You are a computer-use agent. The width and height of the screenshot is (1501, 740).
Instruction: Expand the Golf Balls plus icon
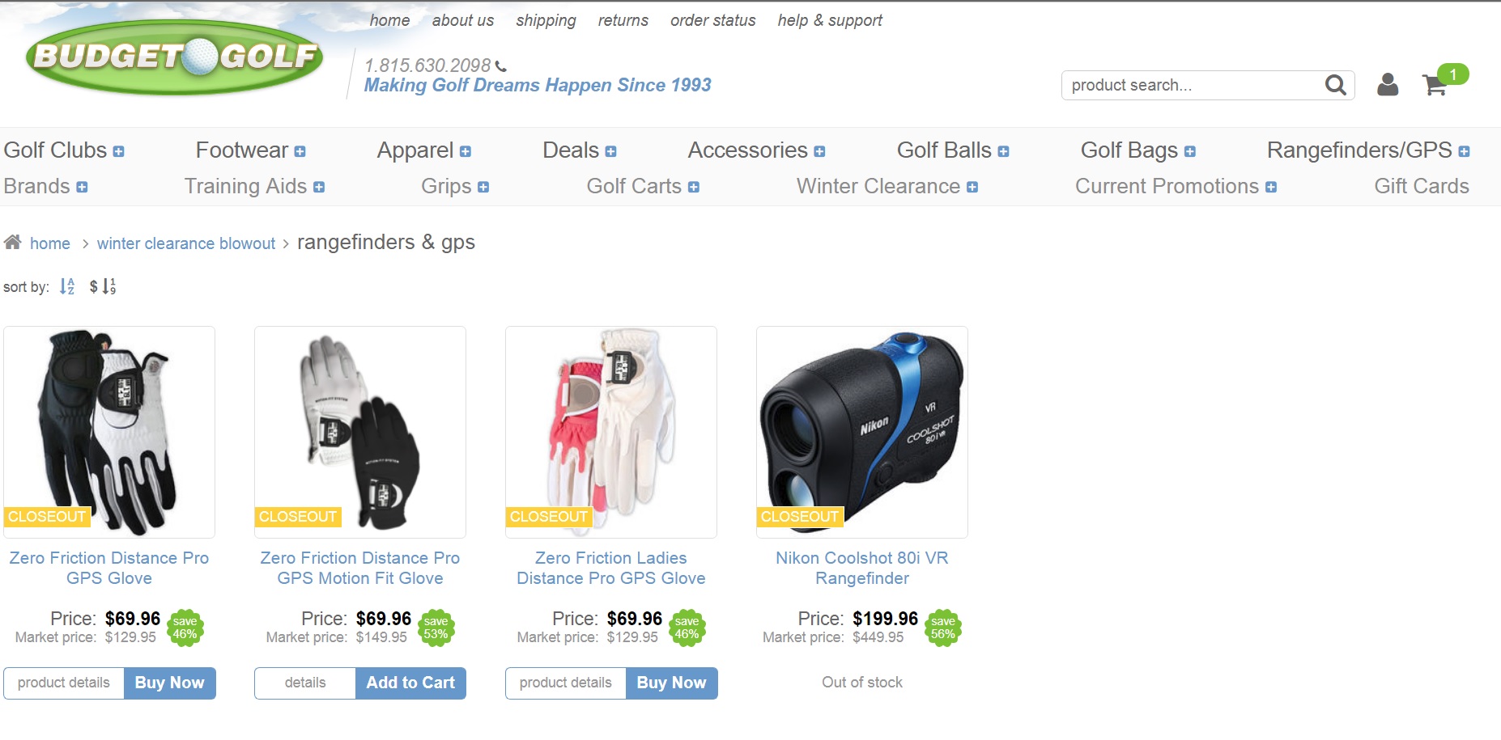[x=1003, y=151]
